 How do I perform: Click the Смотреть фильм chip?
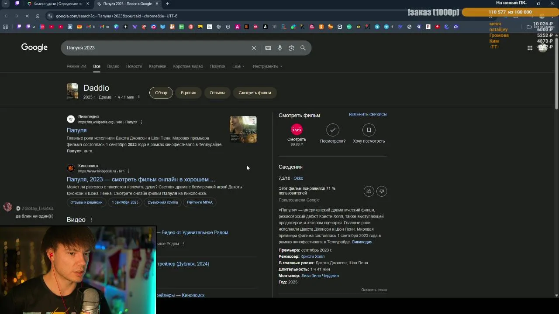(255, 92)
